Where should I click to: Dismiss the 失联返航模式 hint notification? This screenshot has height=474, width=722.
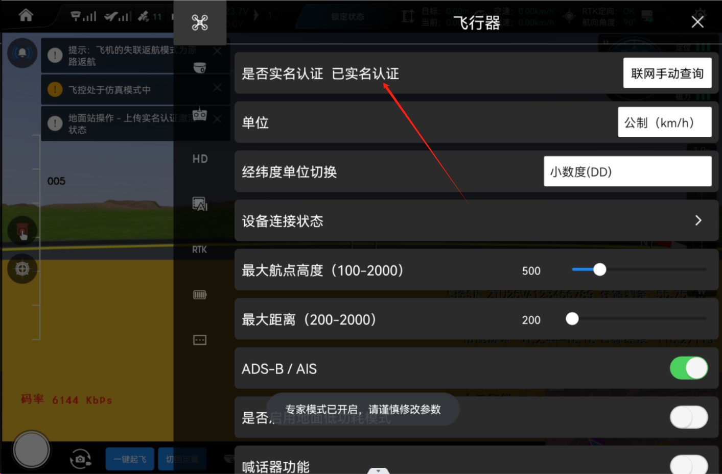click(217, 51)
